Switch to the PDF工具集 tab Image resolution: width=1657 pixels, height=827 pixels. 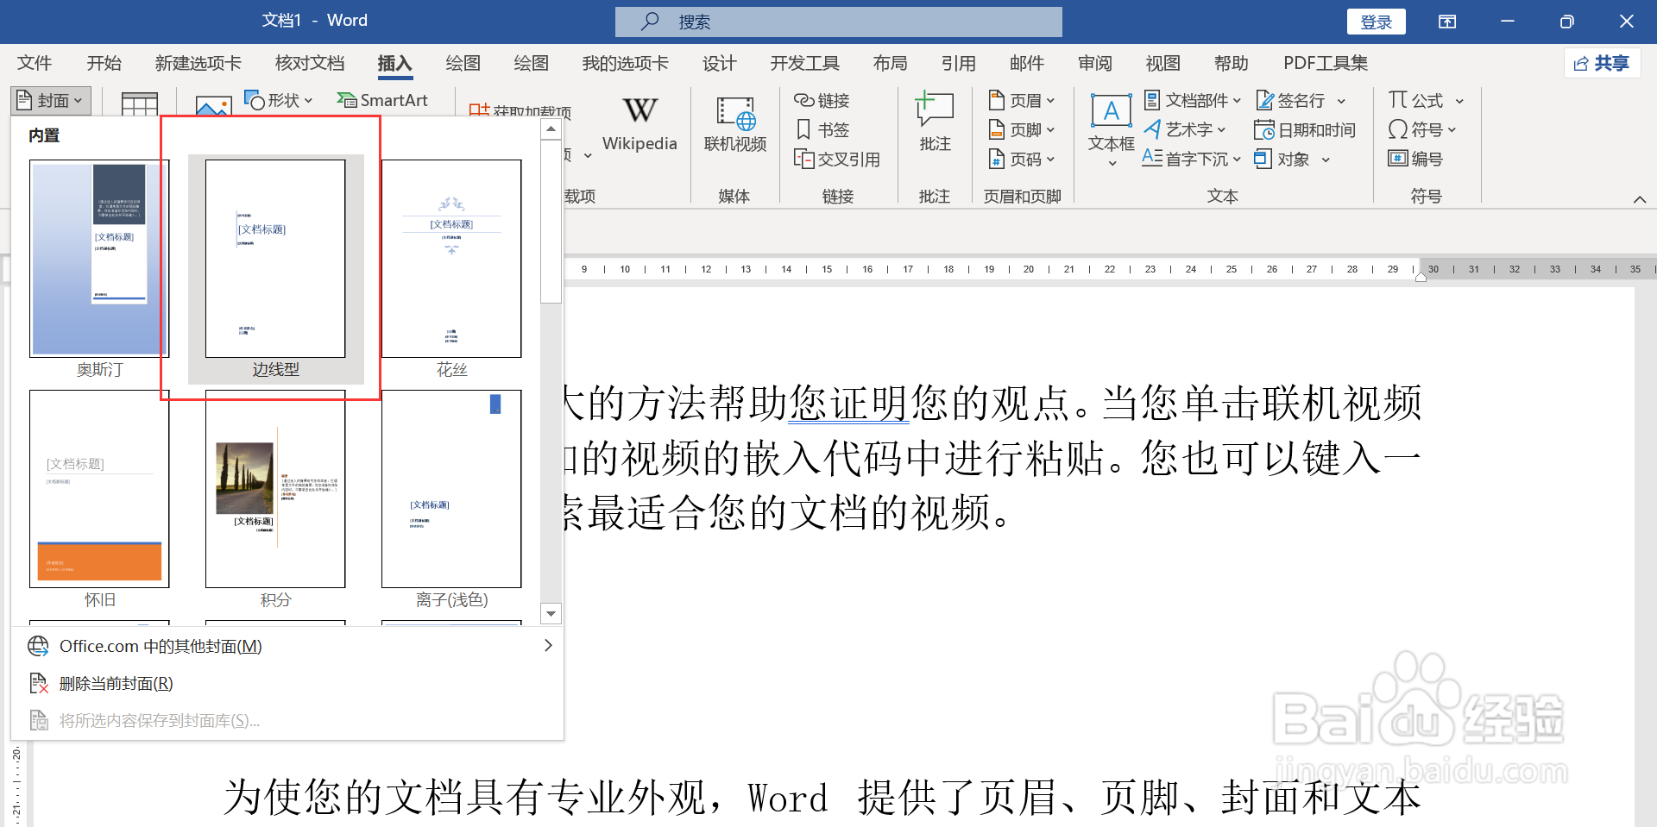[x=1326, y=64]
